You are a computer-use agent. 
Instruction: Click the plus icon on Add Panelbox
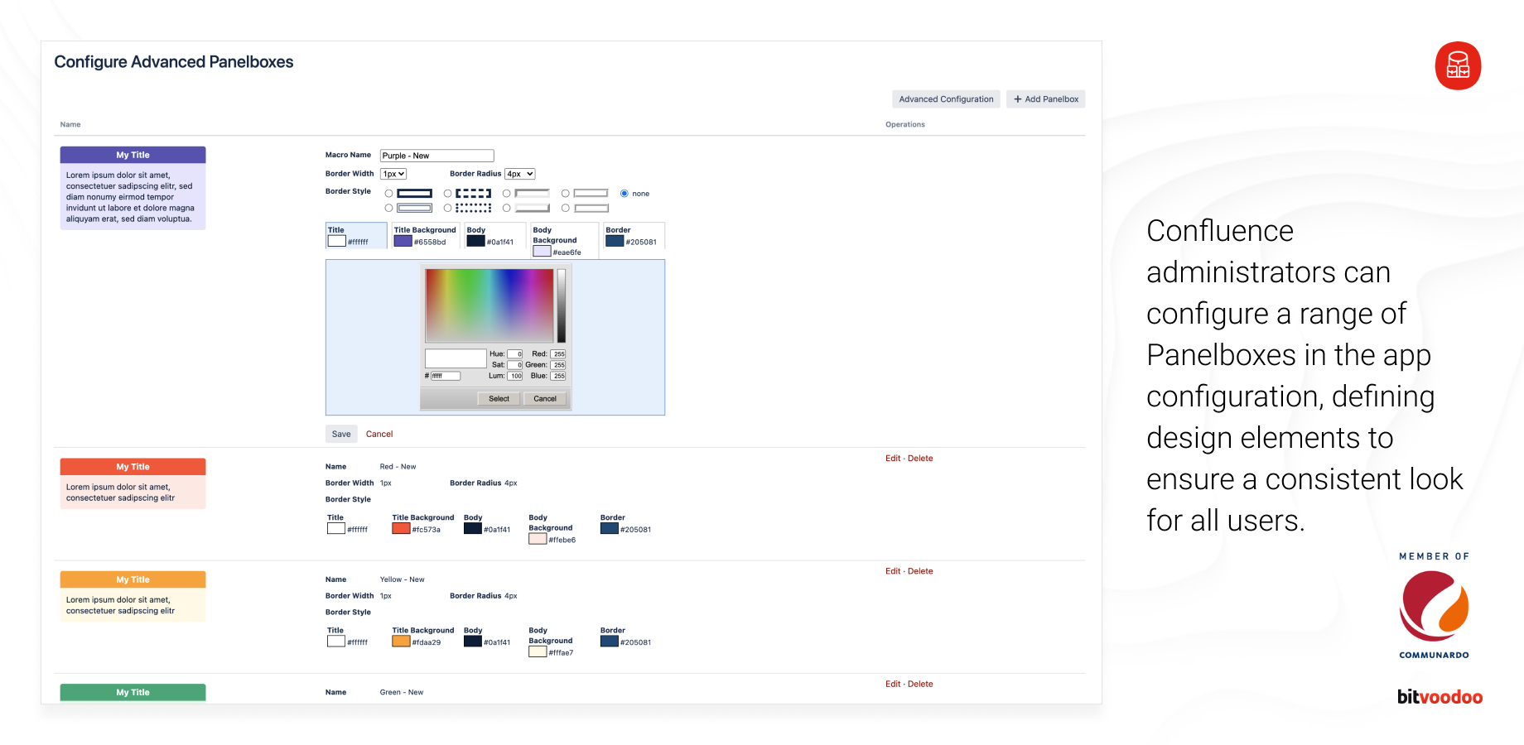point(1018,99)
